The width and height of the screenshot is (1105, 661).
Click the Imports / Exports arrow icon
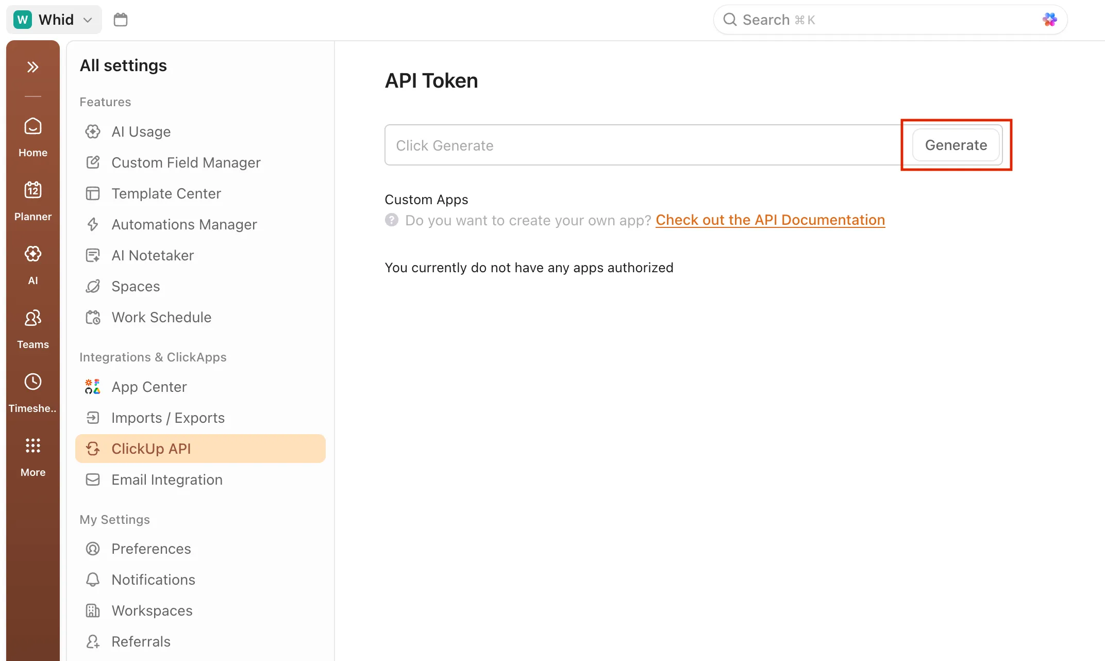pyautogui.click(x=93, y=418)
